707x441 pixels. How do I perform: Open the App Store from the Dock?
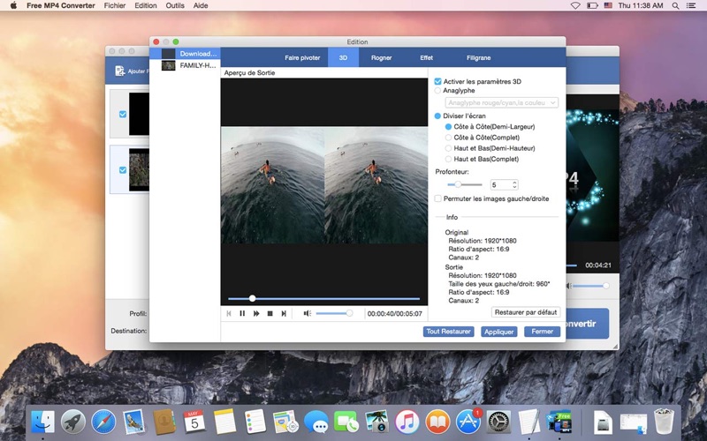click(468, 422)
